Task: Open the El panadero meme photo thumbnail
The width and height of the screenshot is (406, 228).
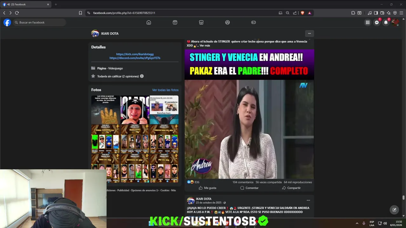Action: [164, 110]
